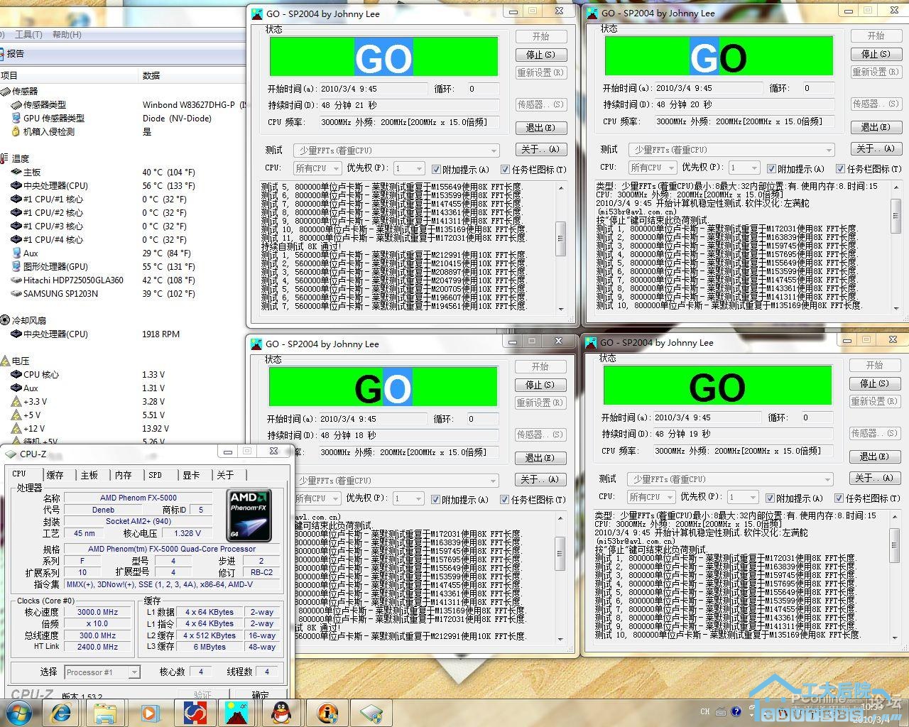Switch to the SPD tab in CPU-Z
The image size is (909, 727).
coord(156,475)
